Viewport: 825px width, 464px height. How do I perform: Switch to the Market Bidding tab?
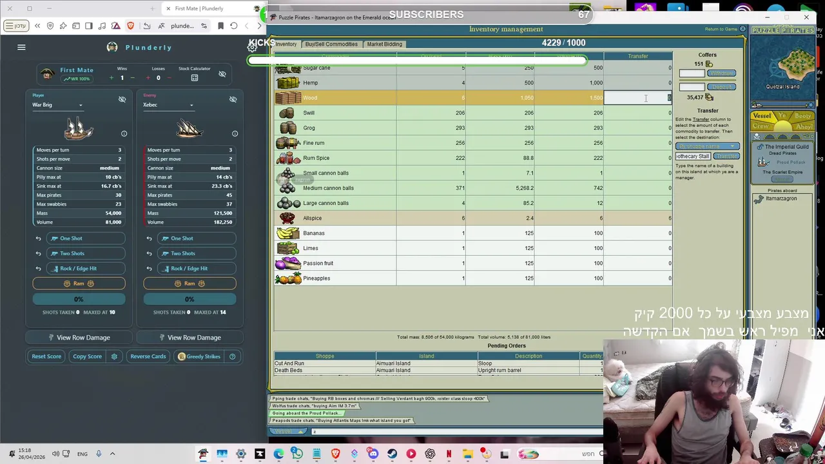click(x=384, y=44)
